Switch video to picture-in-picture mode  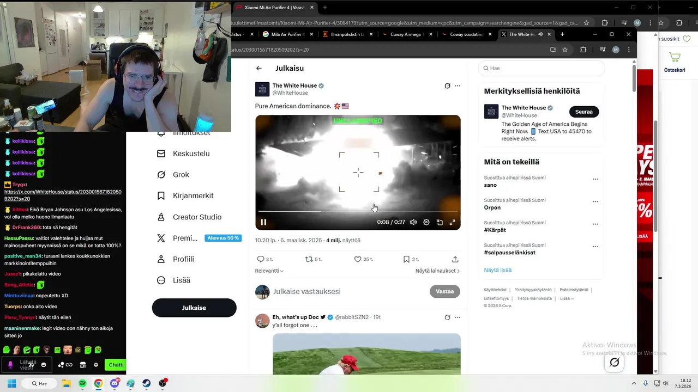point(440,222)
